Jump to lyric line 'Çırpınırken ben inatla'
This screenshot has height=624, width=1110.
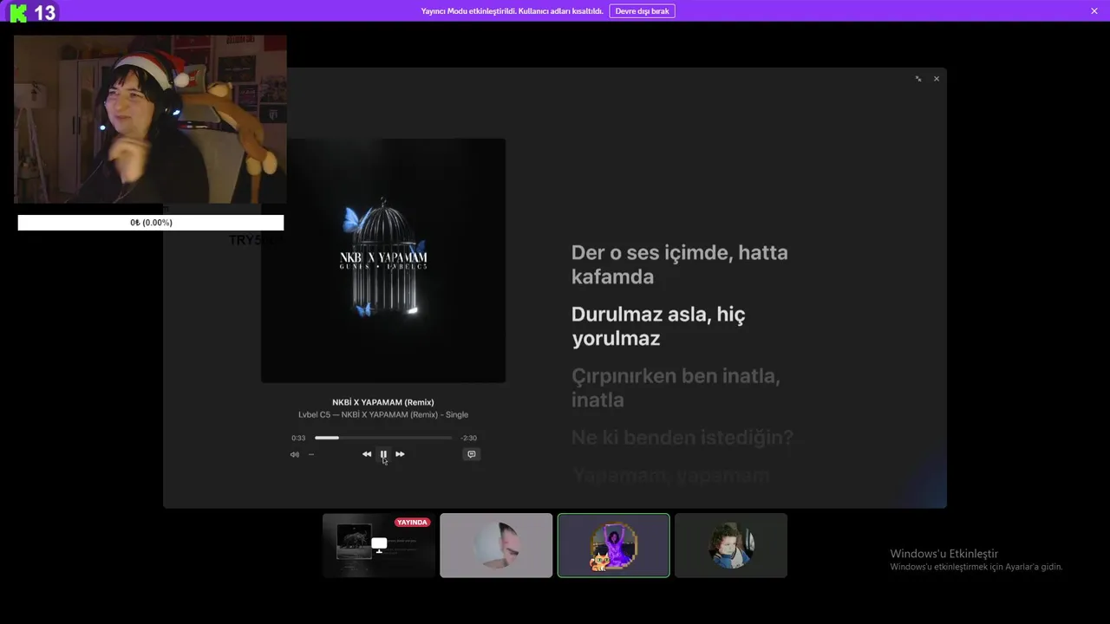pyautogui.click(x=676, y=387)
